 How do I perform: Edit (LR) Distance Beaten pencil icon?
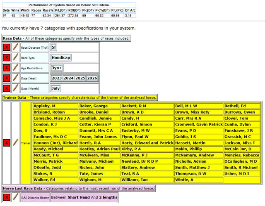16,197
